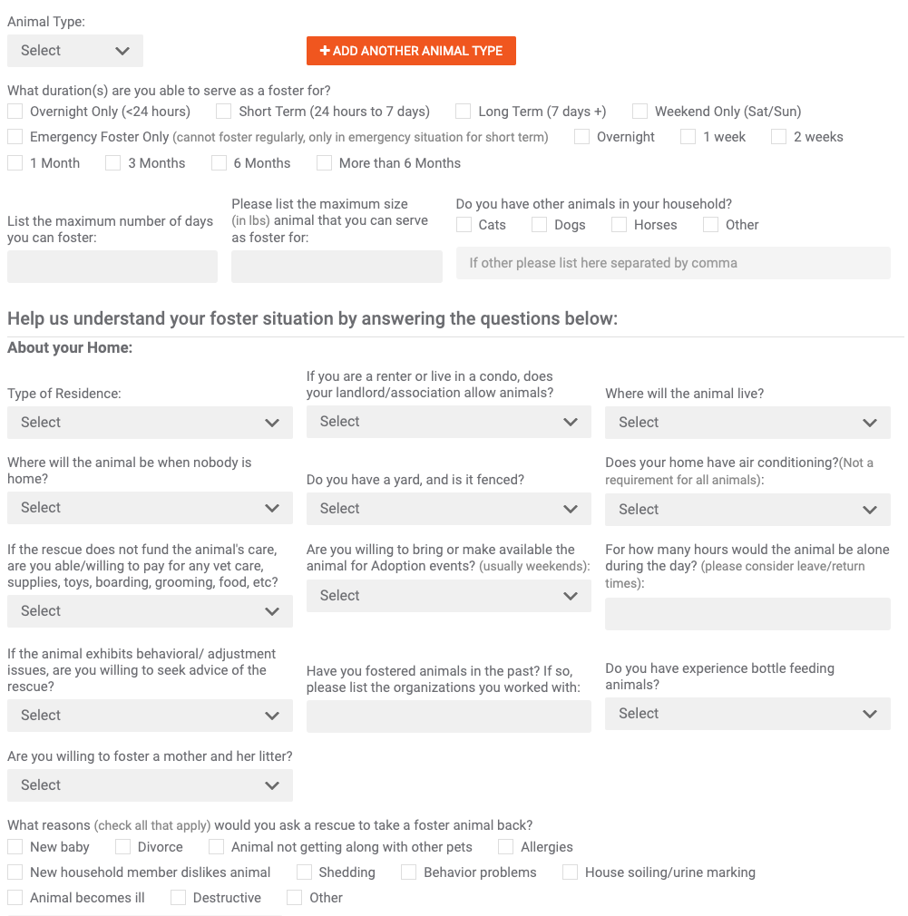The width and height of the screenshot is (908, 916).
Task: Enable the Weekend Only (Sat/Sun) checkbox
Action: 640,111
